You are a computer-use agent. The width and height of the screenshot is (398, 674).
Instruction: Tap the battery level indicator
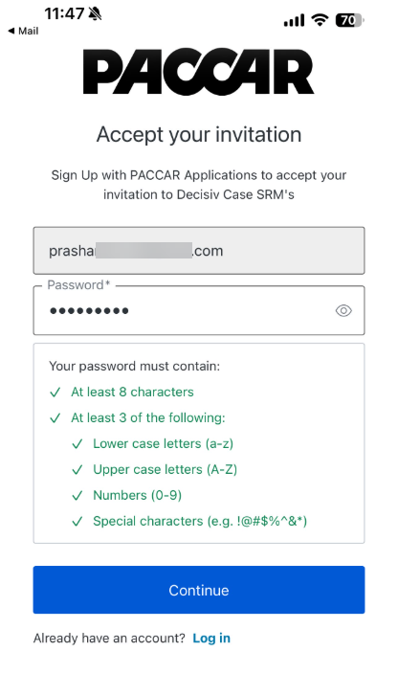[349, 20]
